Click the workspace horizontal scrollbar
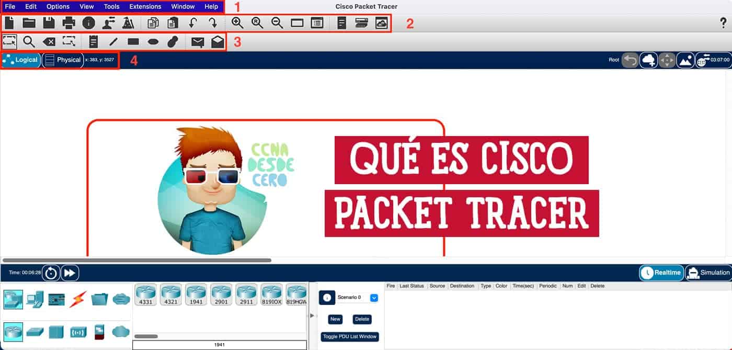 coord(137,260)
